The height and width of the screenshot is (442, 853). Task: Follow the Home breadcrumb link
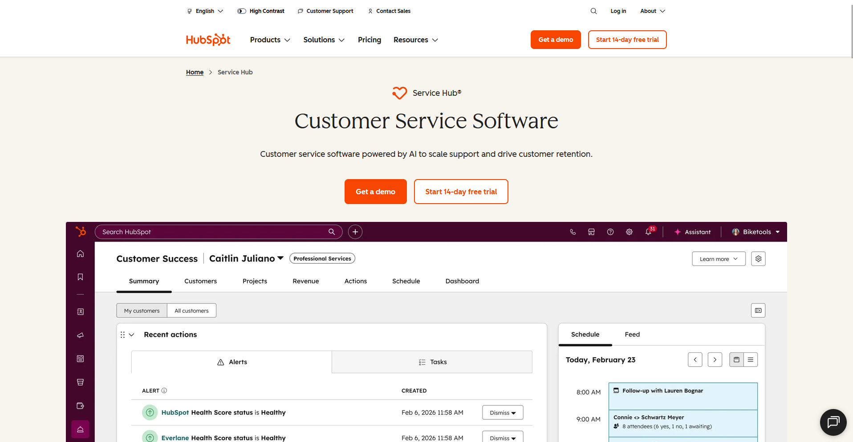pyautogui.click(x=195, y=72)
